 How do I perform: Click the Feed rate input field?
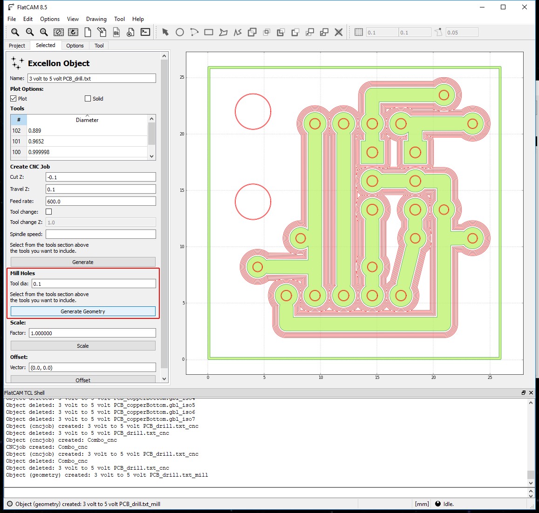point(101,202)
